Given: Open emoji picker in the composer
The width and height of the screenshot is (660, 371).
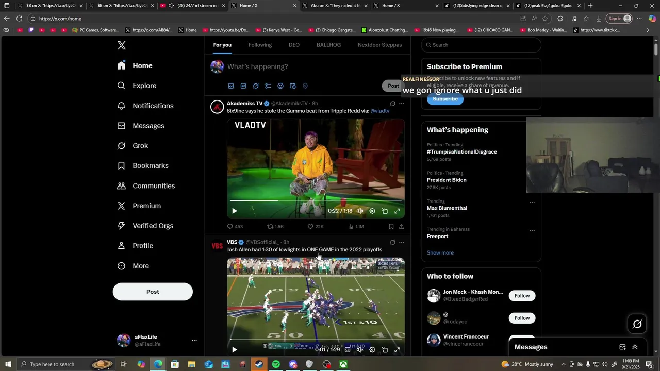Looking at the screenshot, I should pos(280,86).
